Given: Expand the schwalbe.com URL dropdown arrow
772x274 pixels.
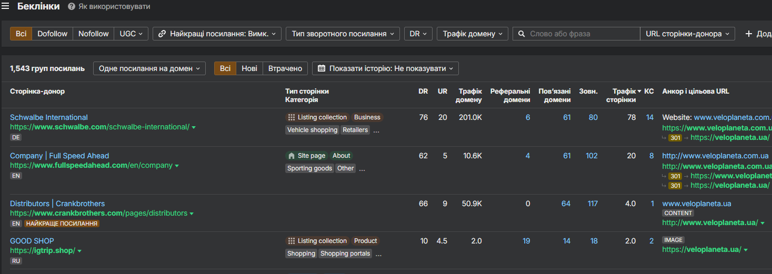Looking at the screenshot, I should (194, 127).
